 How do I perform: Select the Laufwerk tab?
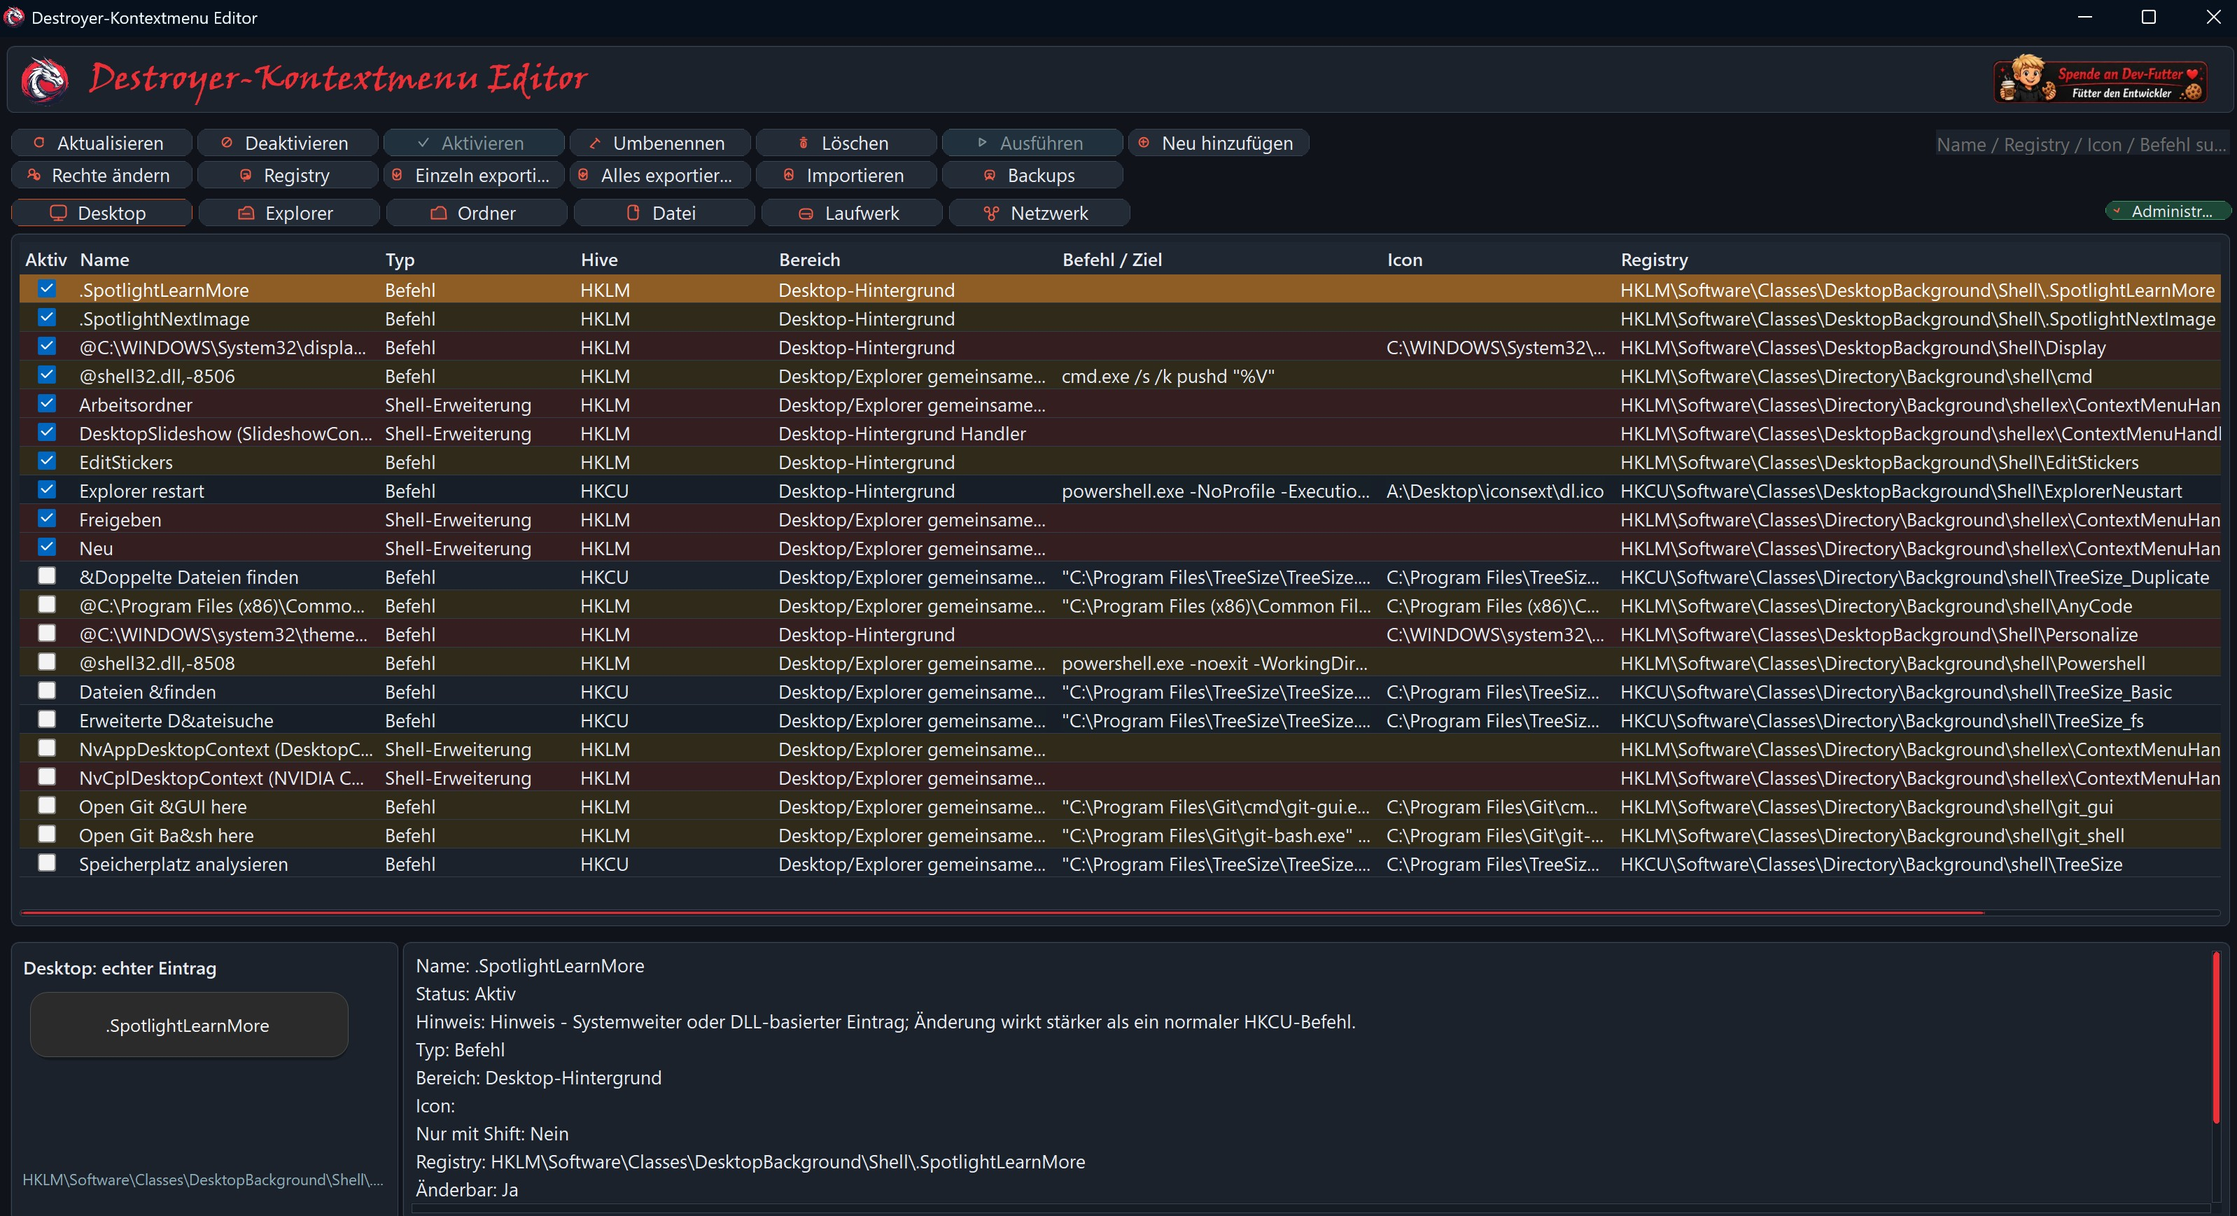coord(852,213)
